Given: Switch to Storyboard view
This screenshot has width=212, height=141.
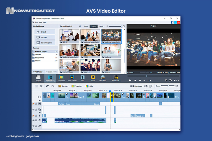Looking at the screenshot, I should click(x=136, y=86).
